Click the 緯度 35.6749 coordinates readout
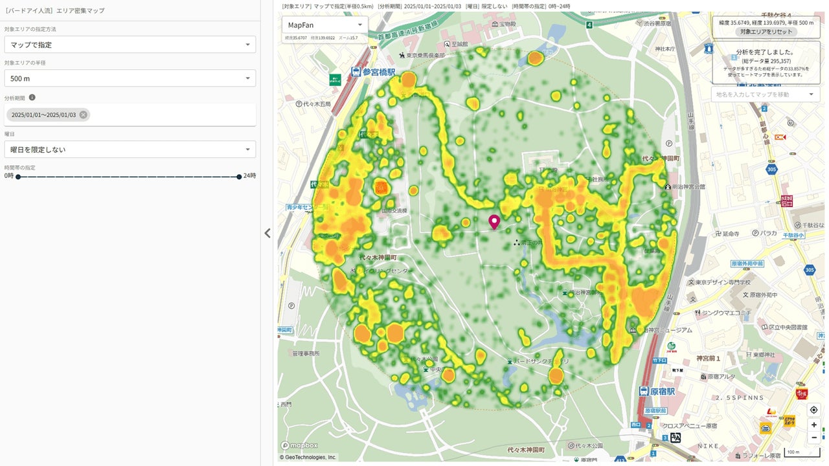The image size is (829, 466). click(766, 23)
